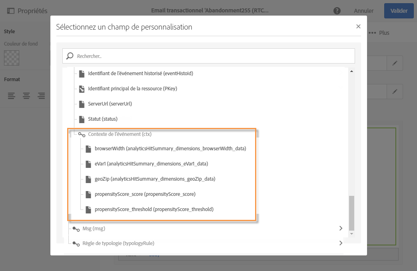Click the Plus more options icon
The image size is (417, 271).
(372, 33)
